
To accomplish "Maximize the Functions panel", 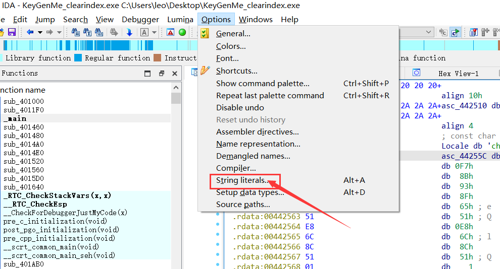I will 147,74.
